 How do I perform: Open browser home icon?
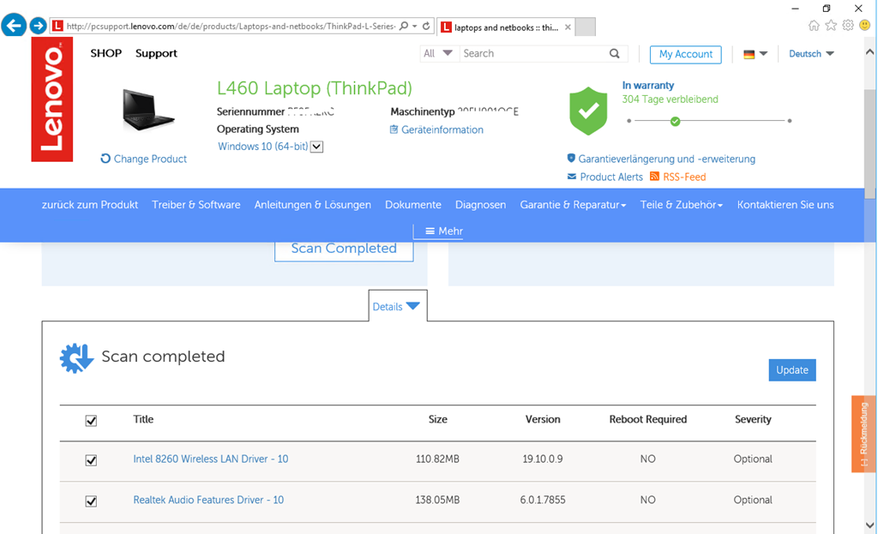pos(814,26)
